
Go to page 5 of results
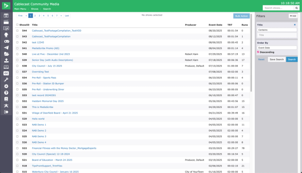(48, 16)
